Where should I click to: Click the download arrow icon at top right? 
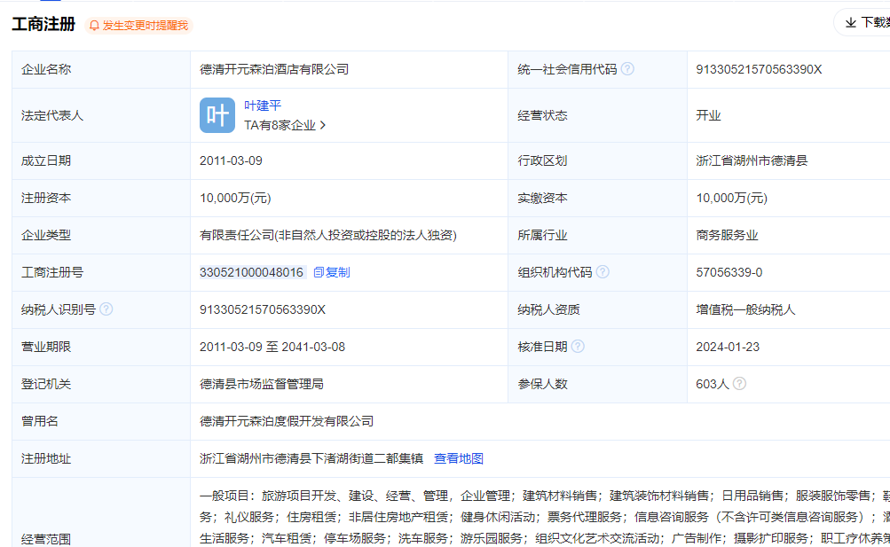(x=850, y=23)
